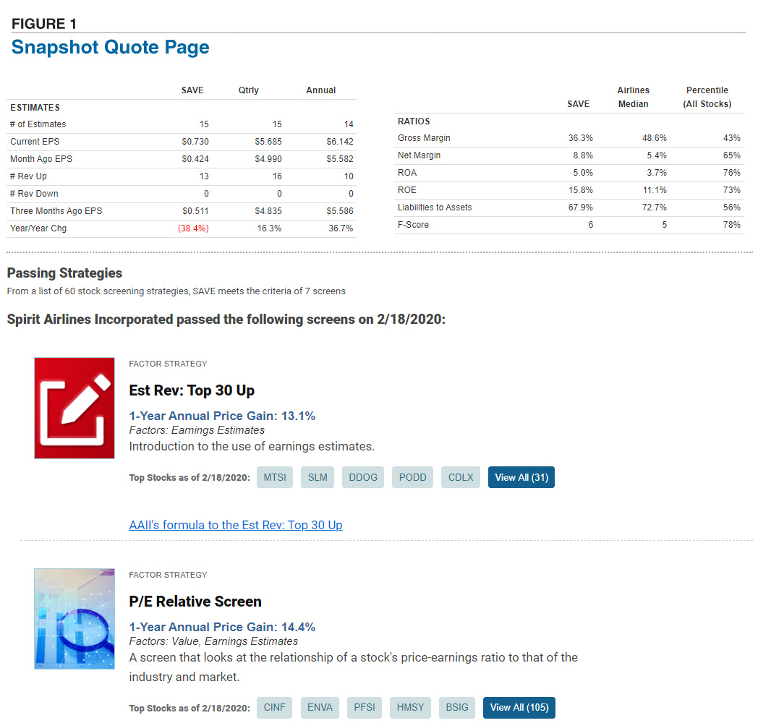Click 1-Year Annual Price Gain: 13.1% text
This screenshot has width=758, height=723.
[222, 416]
